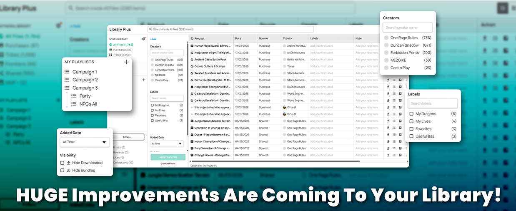
Task: Sort by the Source column header
Action: point(263,38)
